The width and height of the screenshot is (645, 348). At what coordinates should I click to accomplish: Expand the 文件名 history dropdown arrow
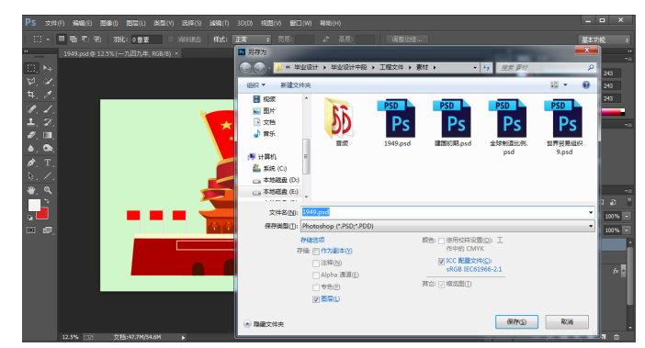coord(591,212)
